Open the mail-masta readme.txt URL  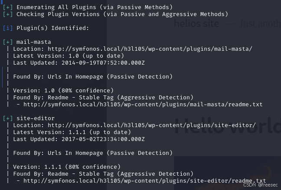[143, 105]
